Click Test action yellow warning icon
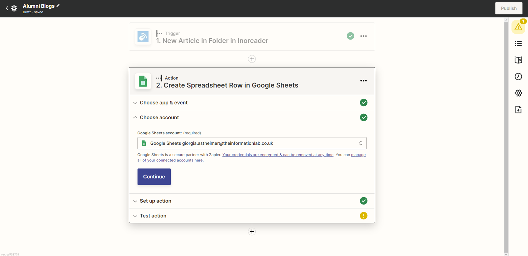 pos(364,216)
